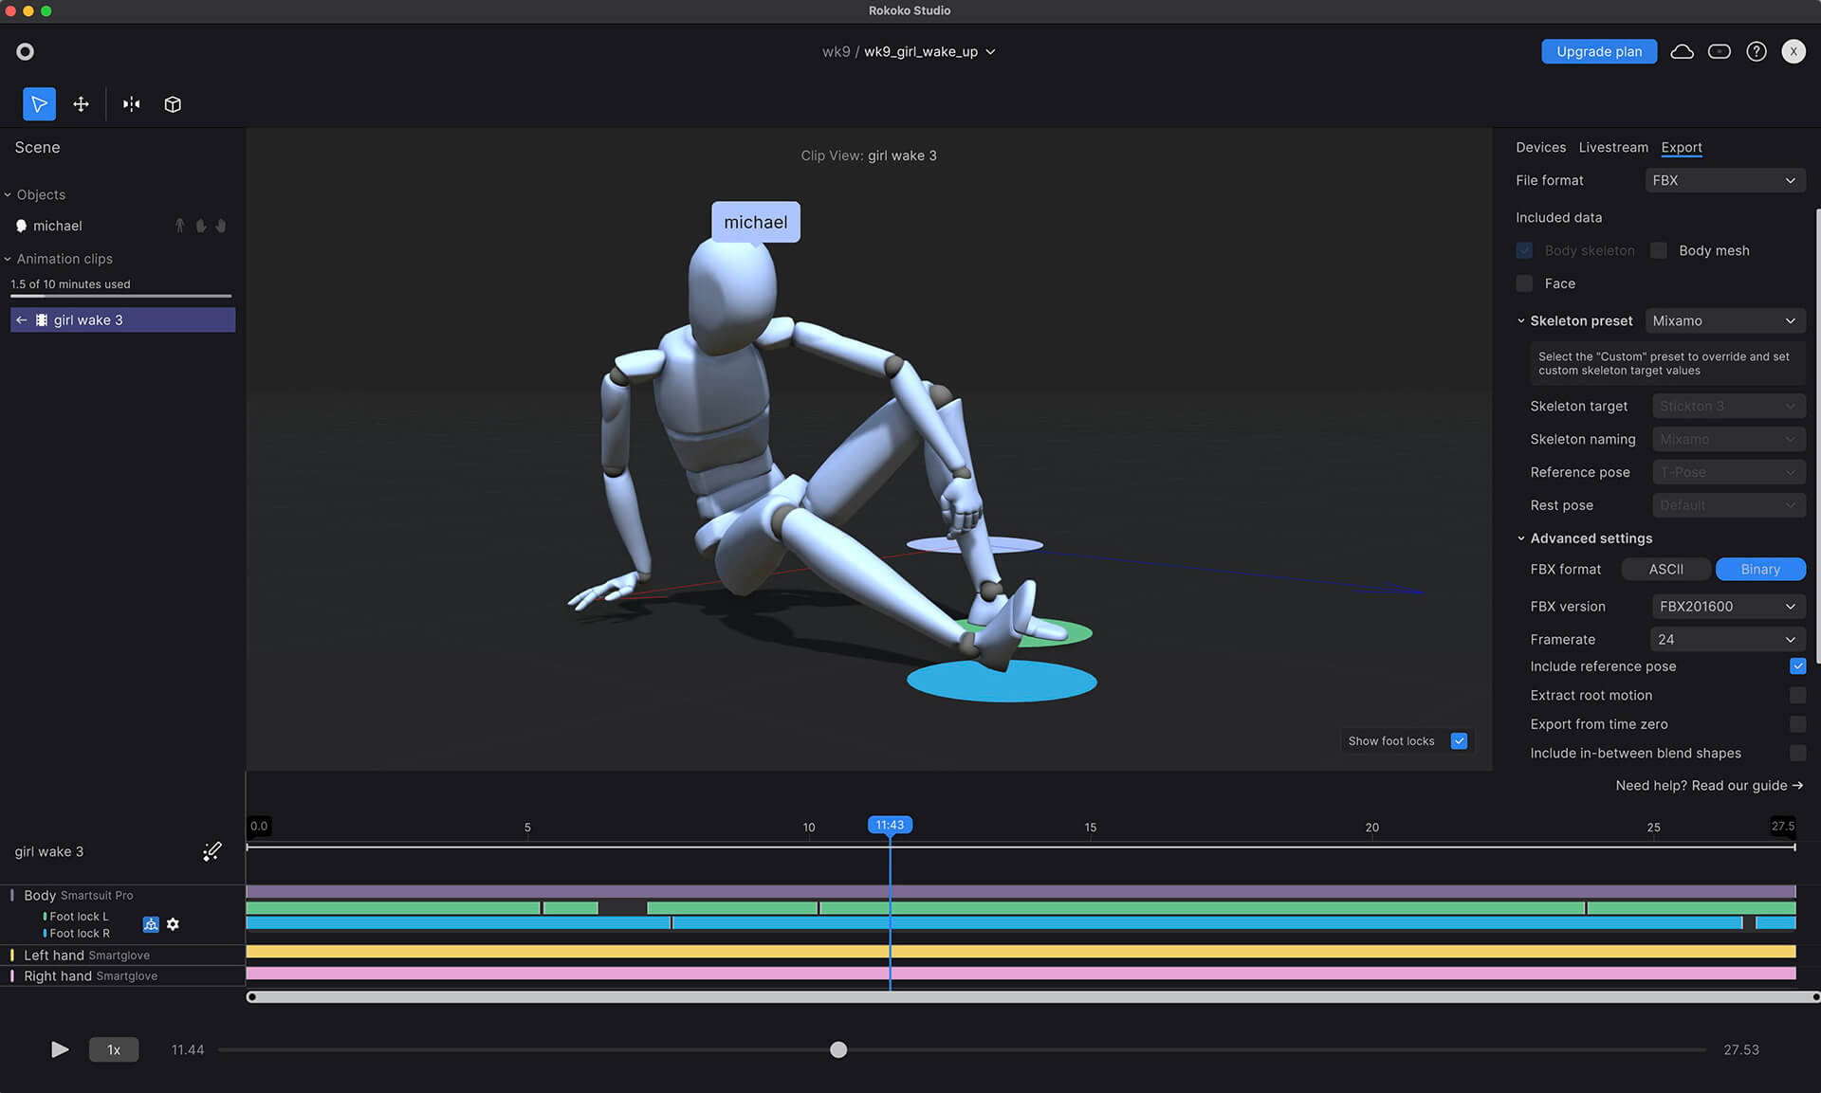Switch to the Livestream tab

tap(1612, 147)
